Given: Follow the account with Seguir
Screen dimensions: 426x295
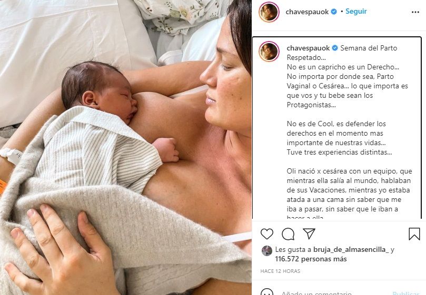Looking at the screenshot, I should pyautogui.click(x=356, y=12).
